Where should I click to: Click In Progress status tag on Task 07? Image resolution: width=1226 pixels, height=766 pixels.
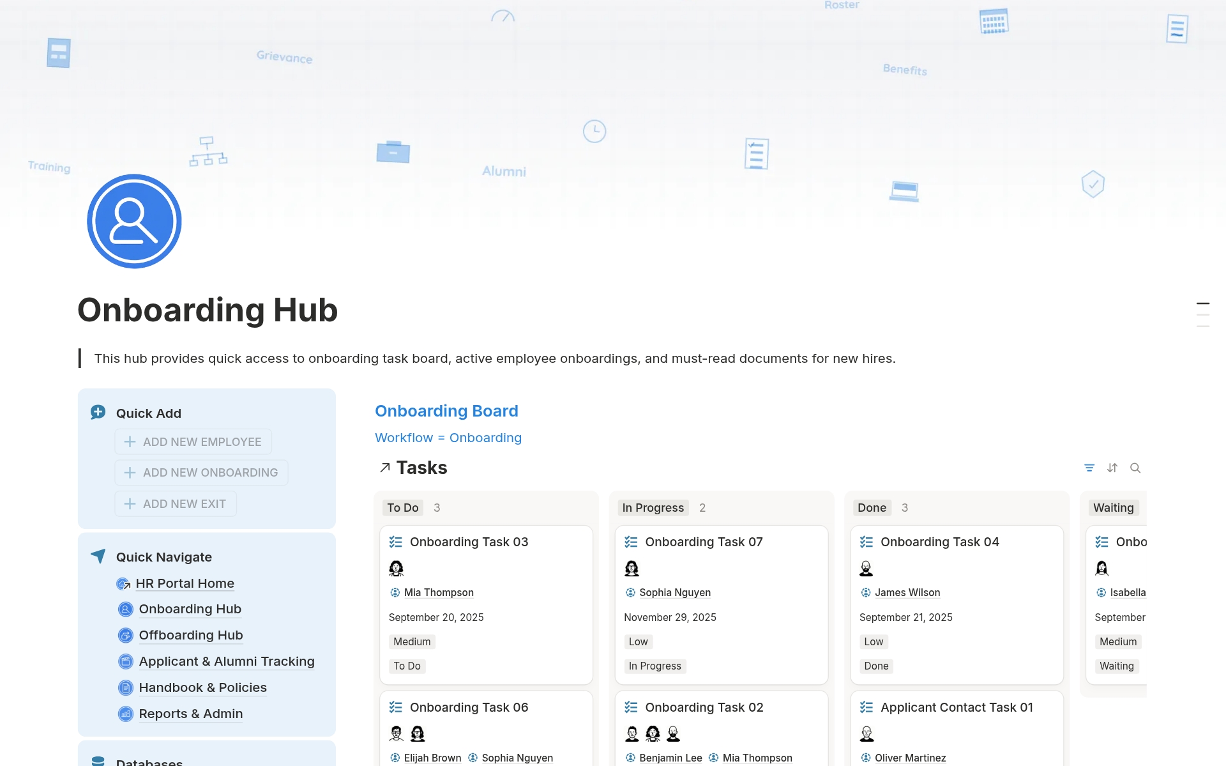[x=655, y=666]
